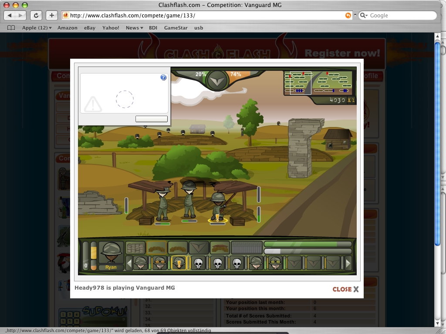Click the '74%' orange indicator

(236, 74)
